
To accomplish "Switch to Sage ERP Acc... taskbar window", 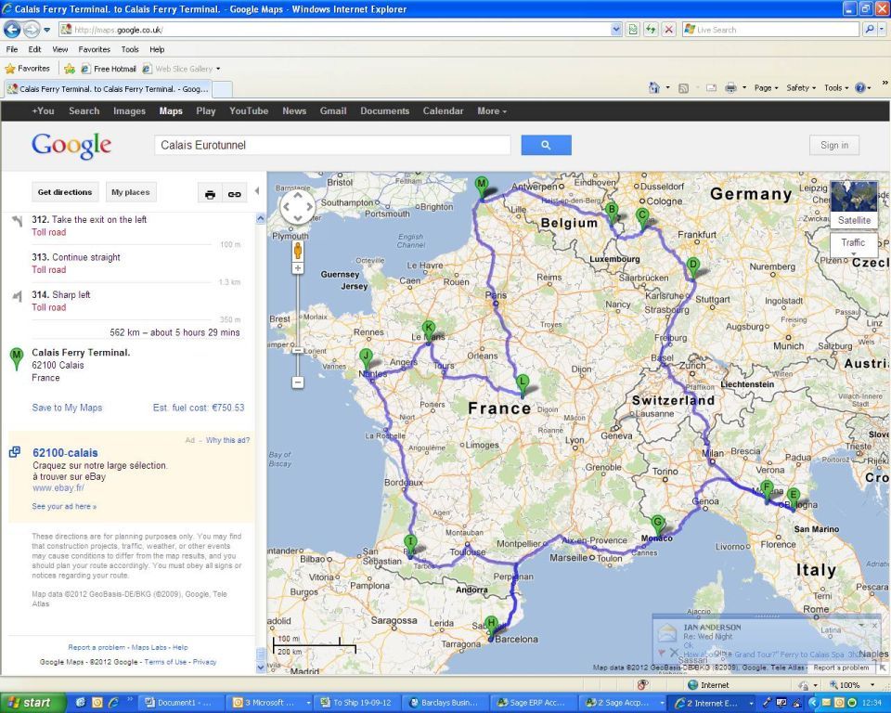I will click(533, 703).
